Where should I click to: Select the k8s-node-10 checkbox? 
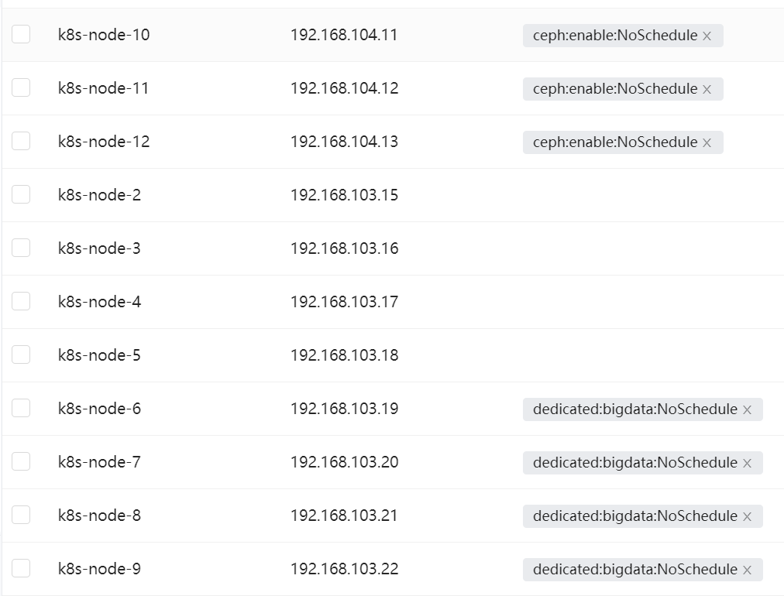(21, 34)
